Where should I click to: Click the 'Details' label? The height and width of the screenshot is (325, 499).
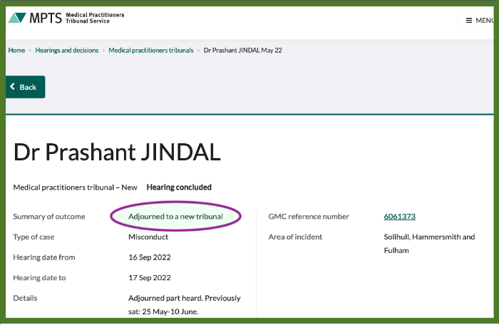[x=25, y=298]
